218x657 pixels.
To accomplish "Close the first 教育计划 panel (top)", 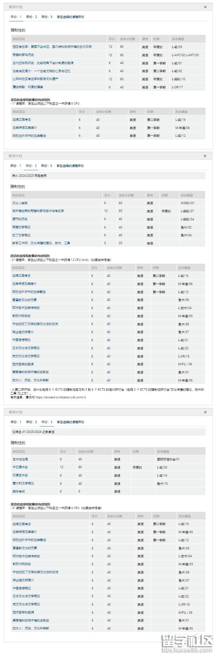I will click(206, 7).
